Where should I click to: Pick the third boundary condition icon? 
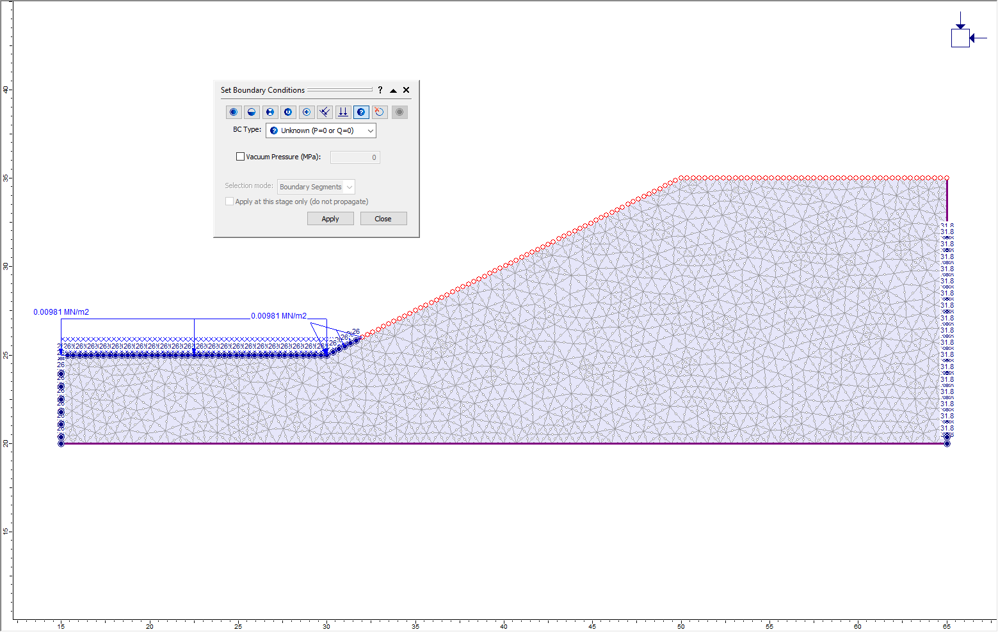pos(270,112)
